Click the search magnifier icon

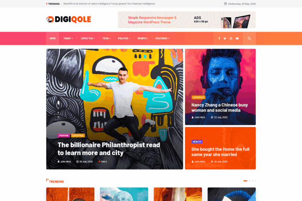pos(249,38)
